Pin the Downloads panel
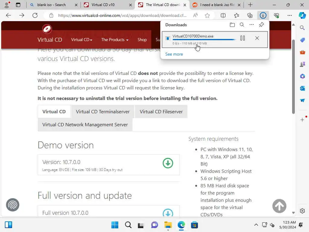The width and height of the screenshot is (309, 232). pyautogui.click(x=261, y=25)
